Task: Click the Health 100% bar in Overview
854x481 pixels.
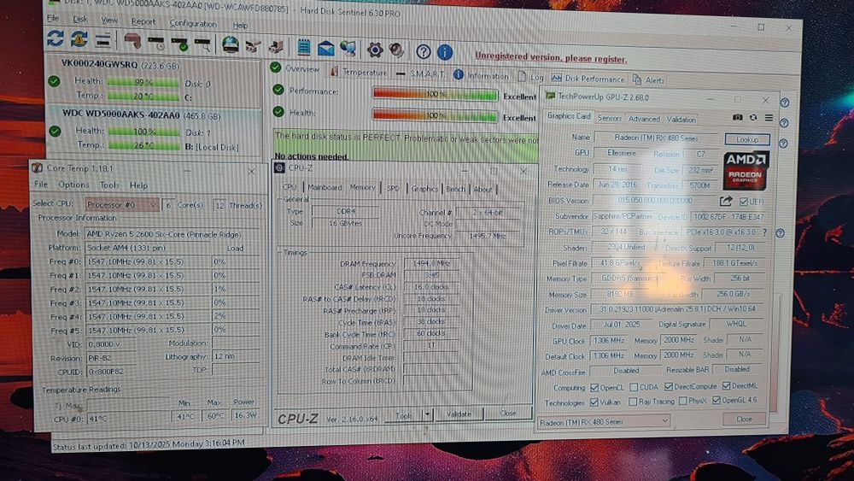Action: (x=436, y=115)
